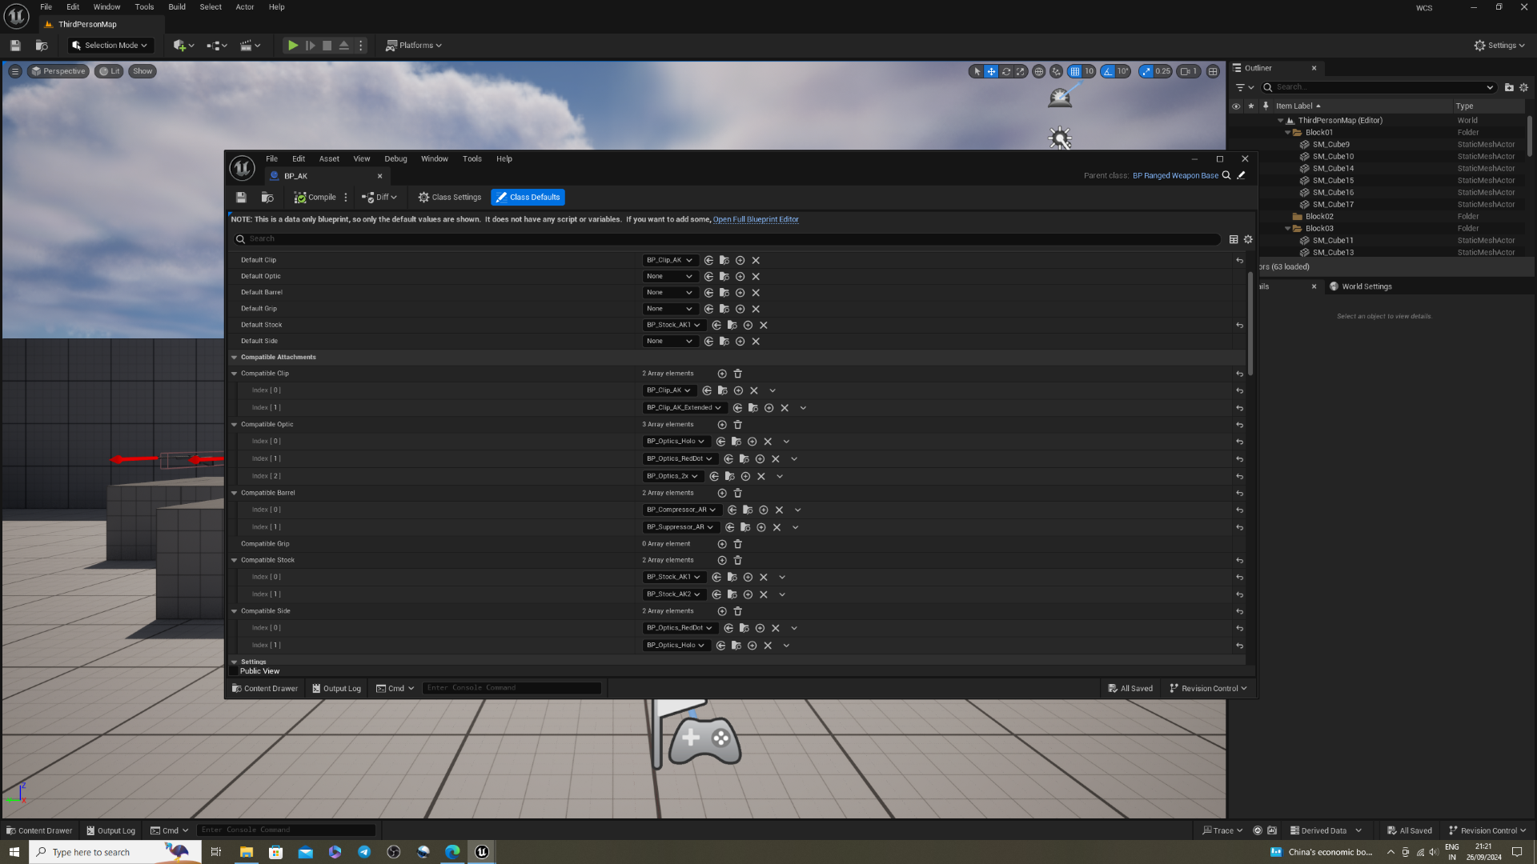Select translate transform tool in viewport
1537x864 pixels.
click(x=991, y=71)
